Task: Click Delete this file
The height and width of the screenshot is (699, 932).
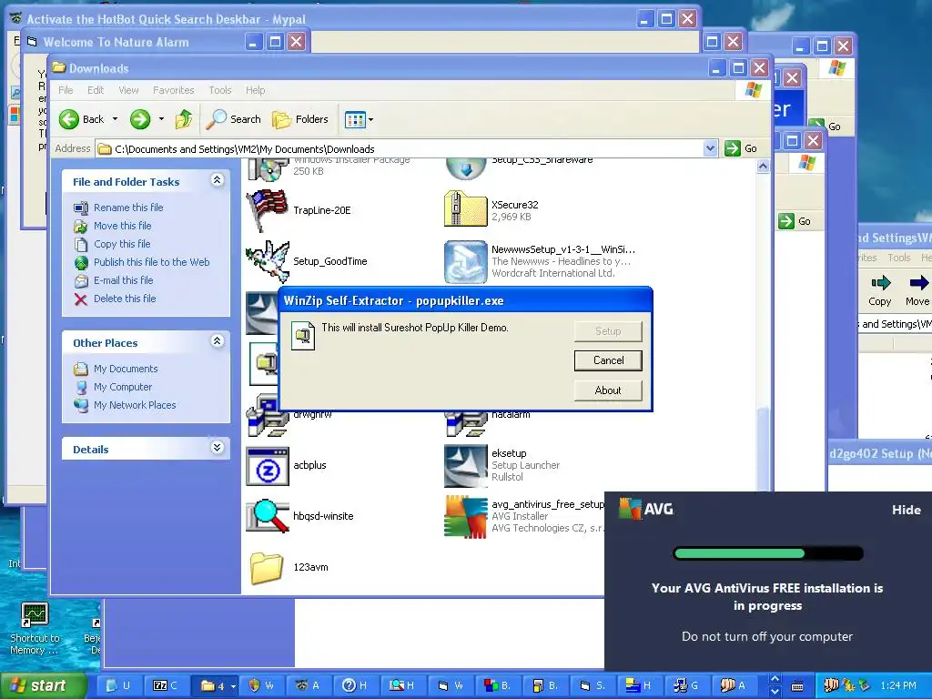Action: (125, 299)
